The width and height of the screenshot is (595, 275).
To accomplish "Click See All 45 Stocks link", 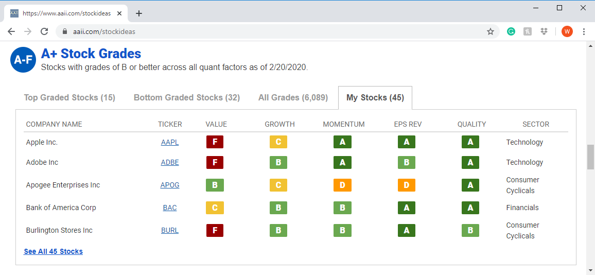I will tap(53, 251).
